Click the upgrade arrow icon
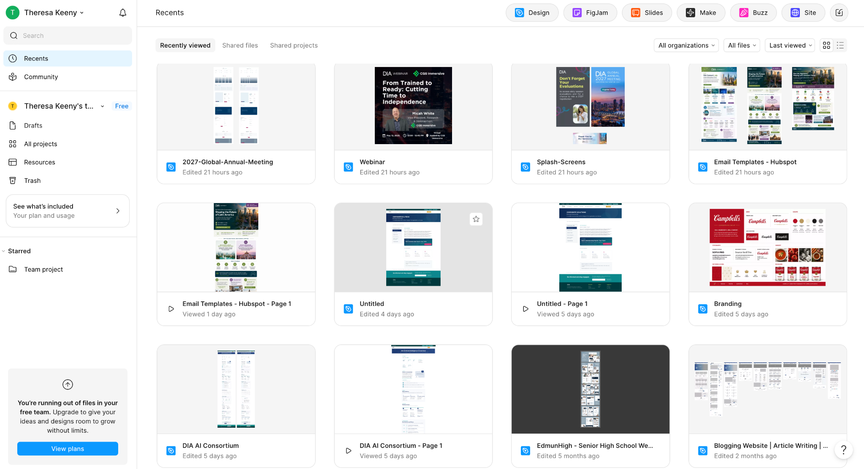Viewport: 864px width, 469px height. (68, 384)
